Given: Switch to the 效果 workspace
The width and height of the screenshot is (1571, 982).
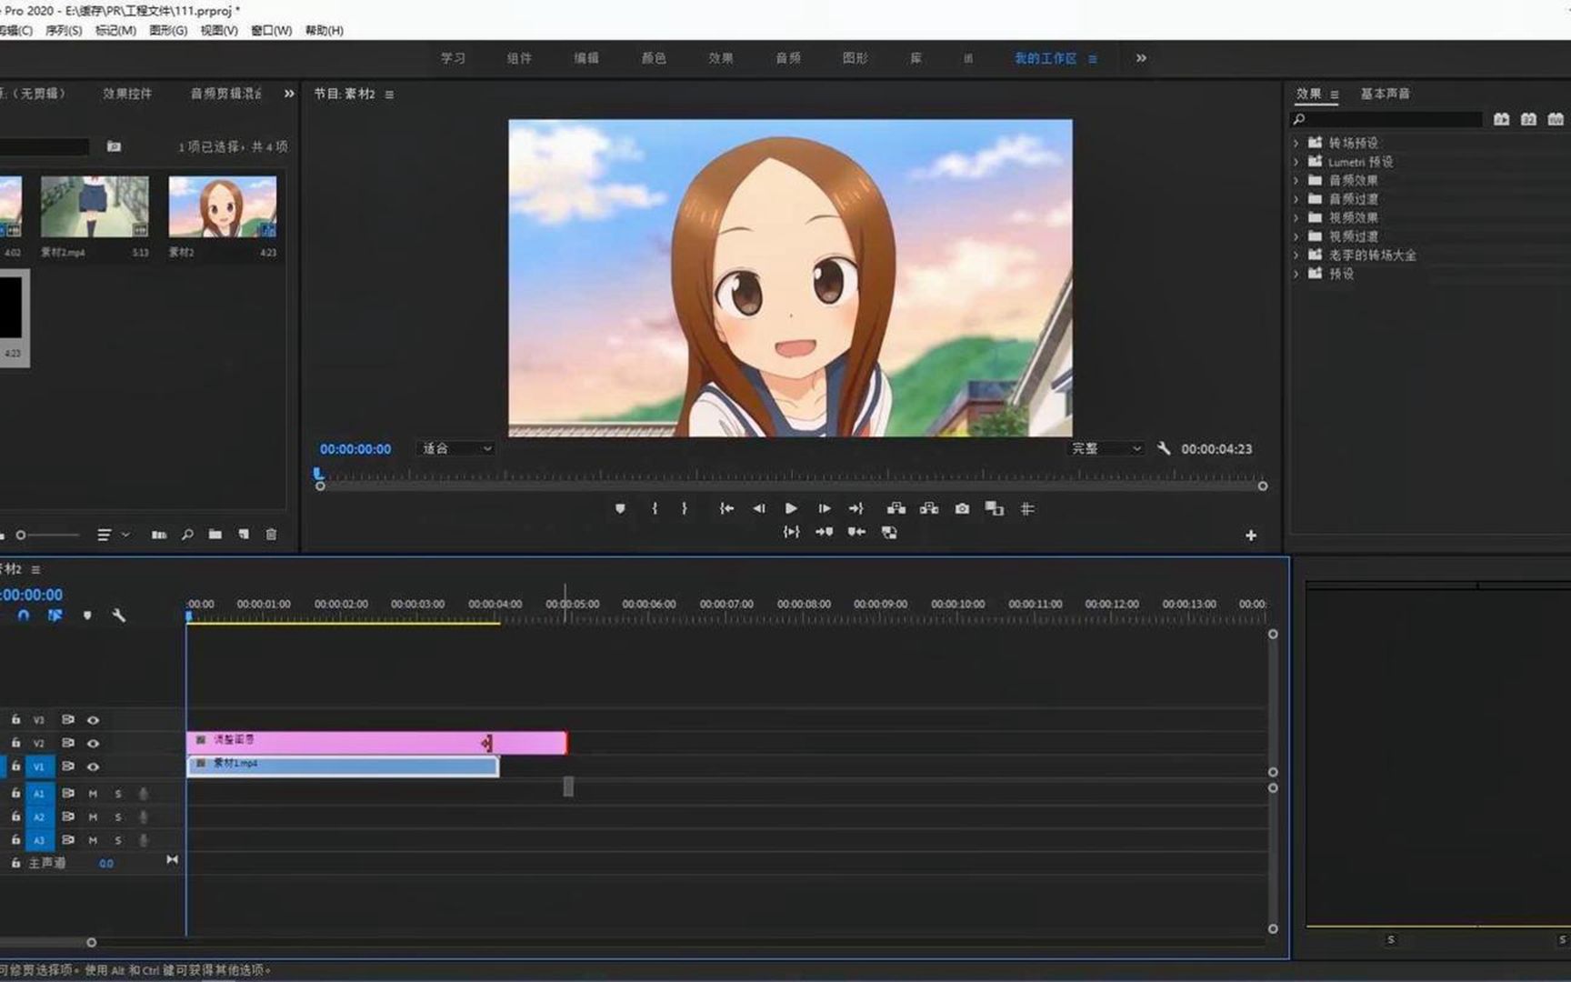Looking at the screenshot, I should pos(721,58).
